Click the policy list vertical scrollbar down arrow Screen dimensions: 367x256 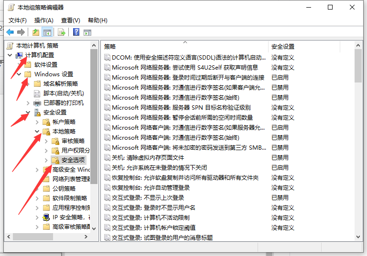point(358,237)
